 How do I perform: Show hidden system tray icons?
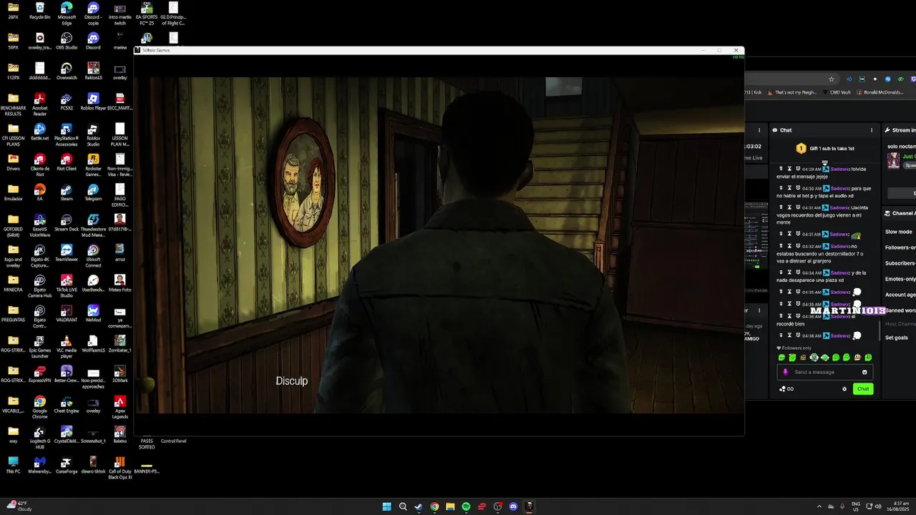(819, 506)
